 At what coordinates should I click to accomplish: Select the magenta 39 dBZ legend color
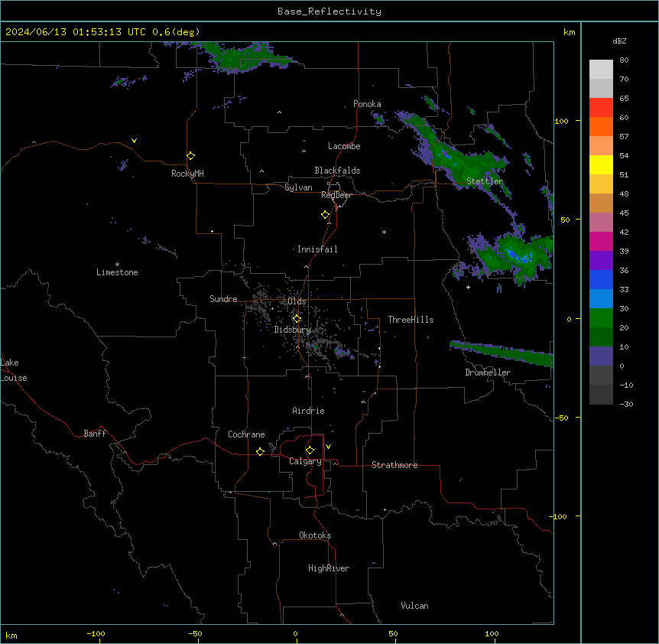[x=601, y=241]
